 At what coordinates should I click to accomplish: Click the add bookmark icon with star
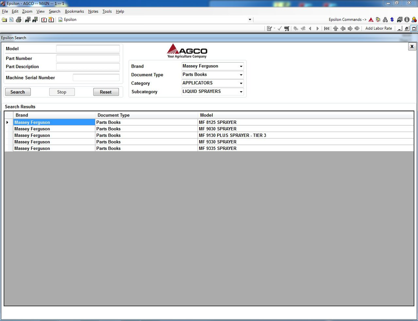pos(51,20)
